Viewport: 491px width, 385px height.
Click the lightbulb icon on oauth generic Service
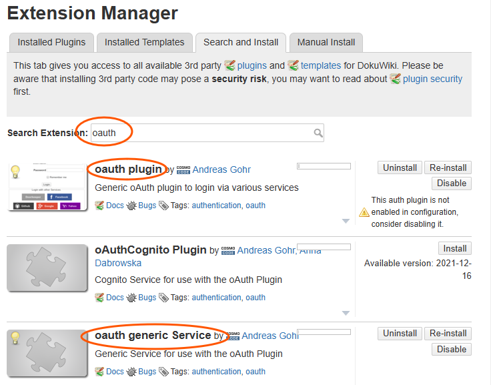coord(15,338)
